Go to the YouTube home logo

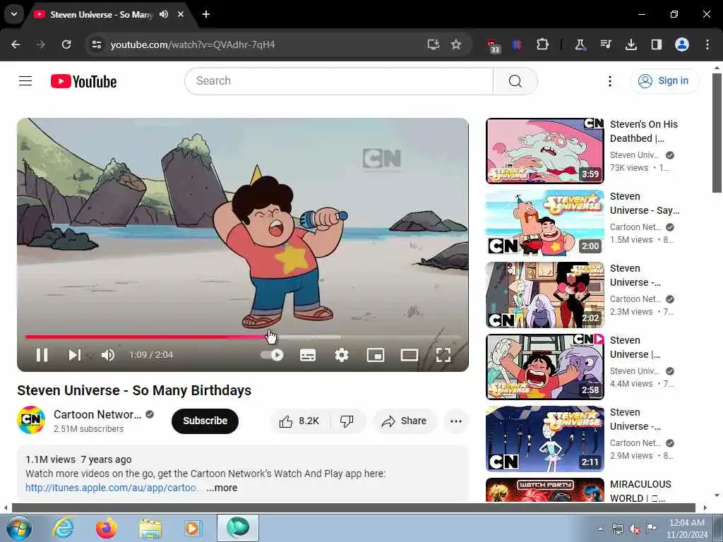click(83, 81)
